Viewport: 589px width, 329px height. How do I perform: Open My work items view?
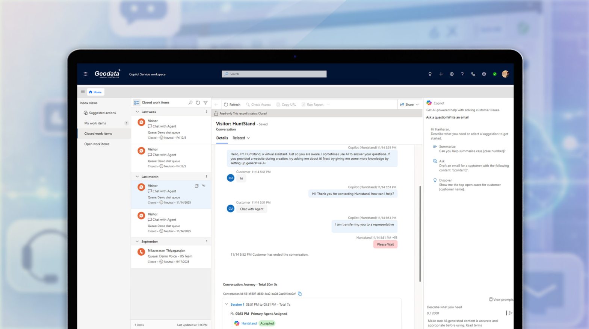[95, 123]
